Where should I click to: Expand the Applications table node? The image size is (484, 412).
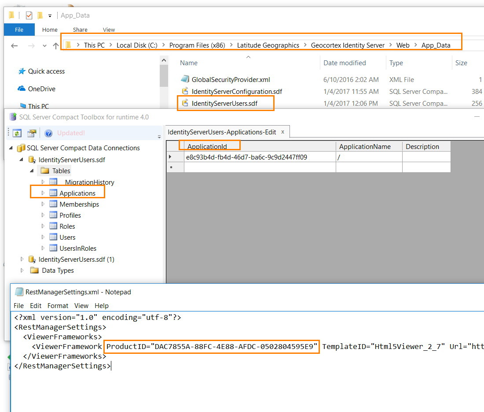[43, 193]
